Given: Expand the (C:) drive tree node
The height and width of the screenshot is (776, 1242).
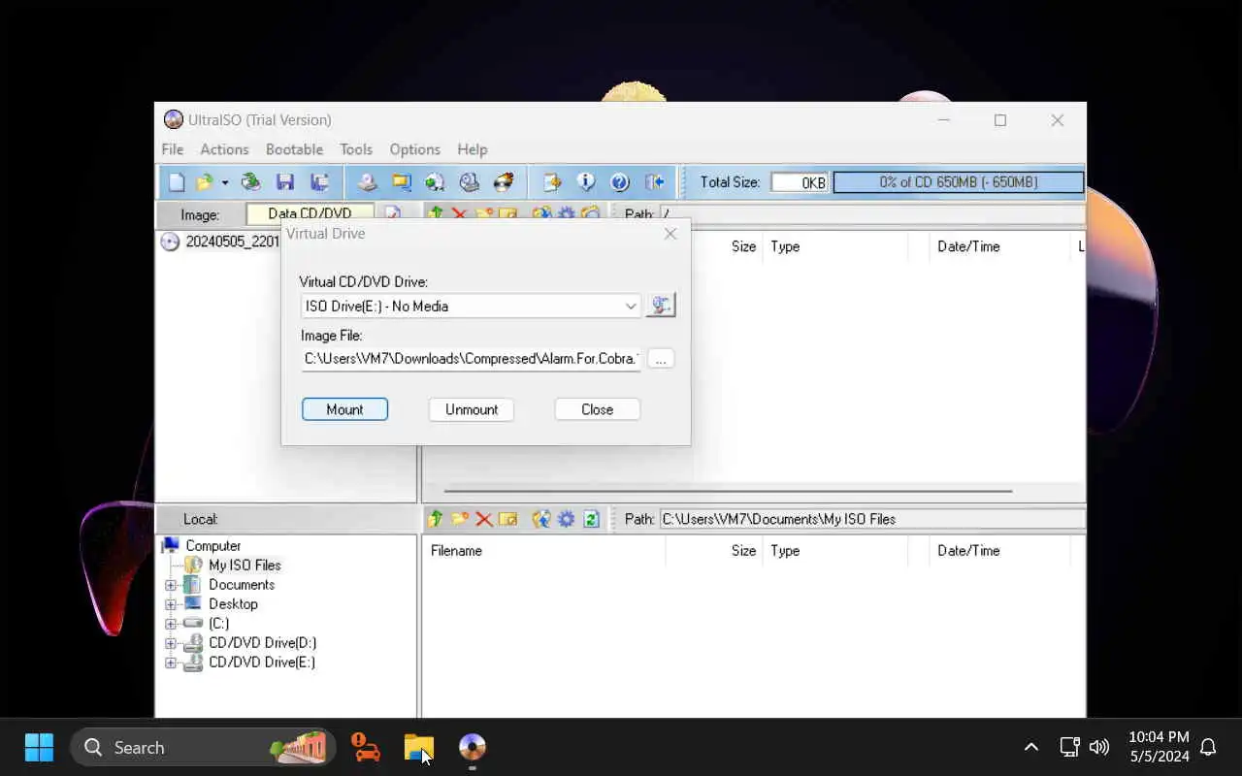Looking at the screenshot, I should (x=171, y=624).
